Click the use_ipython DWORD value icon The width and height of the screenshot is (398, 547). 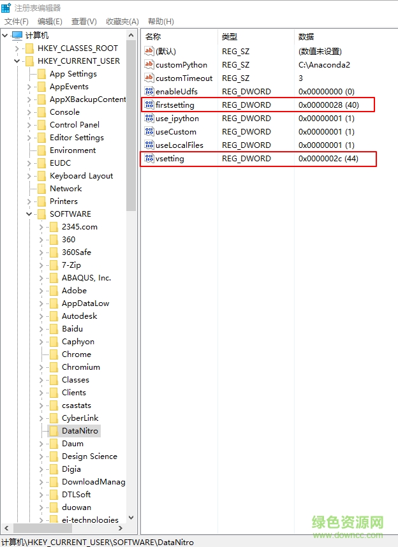[149, 118]
